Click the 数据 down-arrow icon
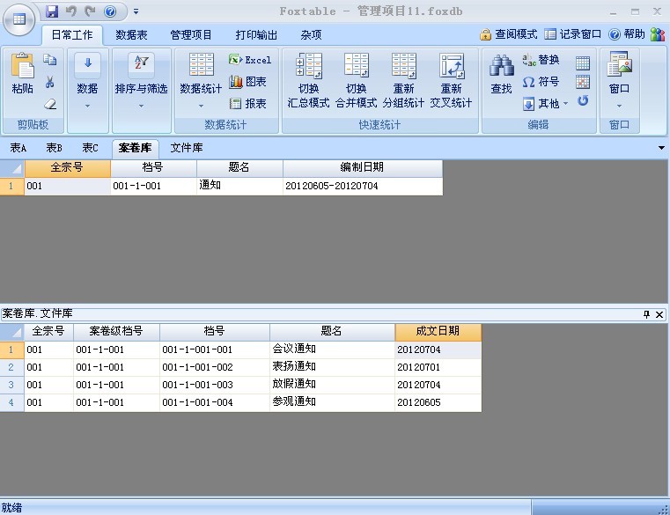This screenshot has width=670, height=515. click(87, 64)
